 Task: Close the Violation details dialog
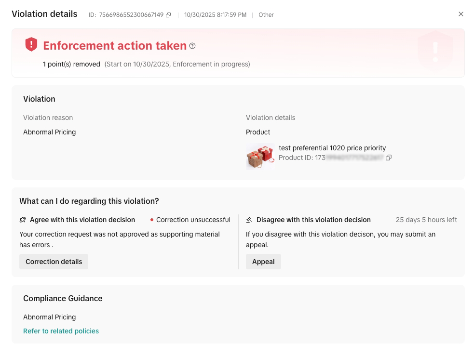(460, 14)
